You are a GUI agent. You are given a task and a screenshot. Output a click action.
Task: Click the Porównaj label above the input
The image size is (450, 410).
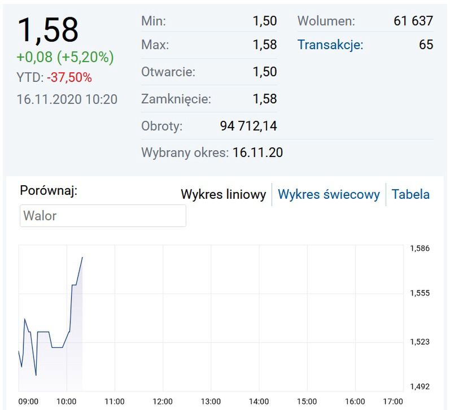[x=49, y=190]
